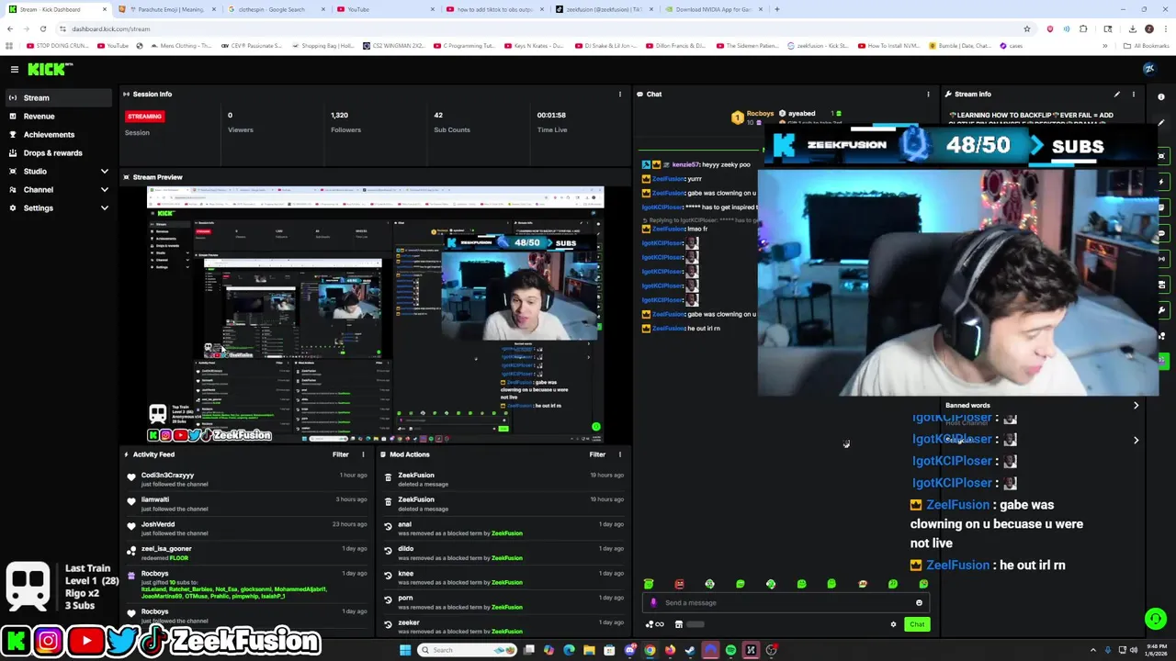This screenshot has height=661, width=1176.
Task: Click the green support headset button
Action: [1156, 619]
